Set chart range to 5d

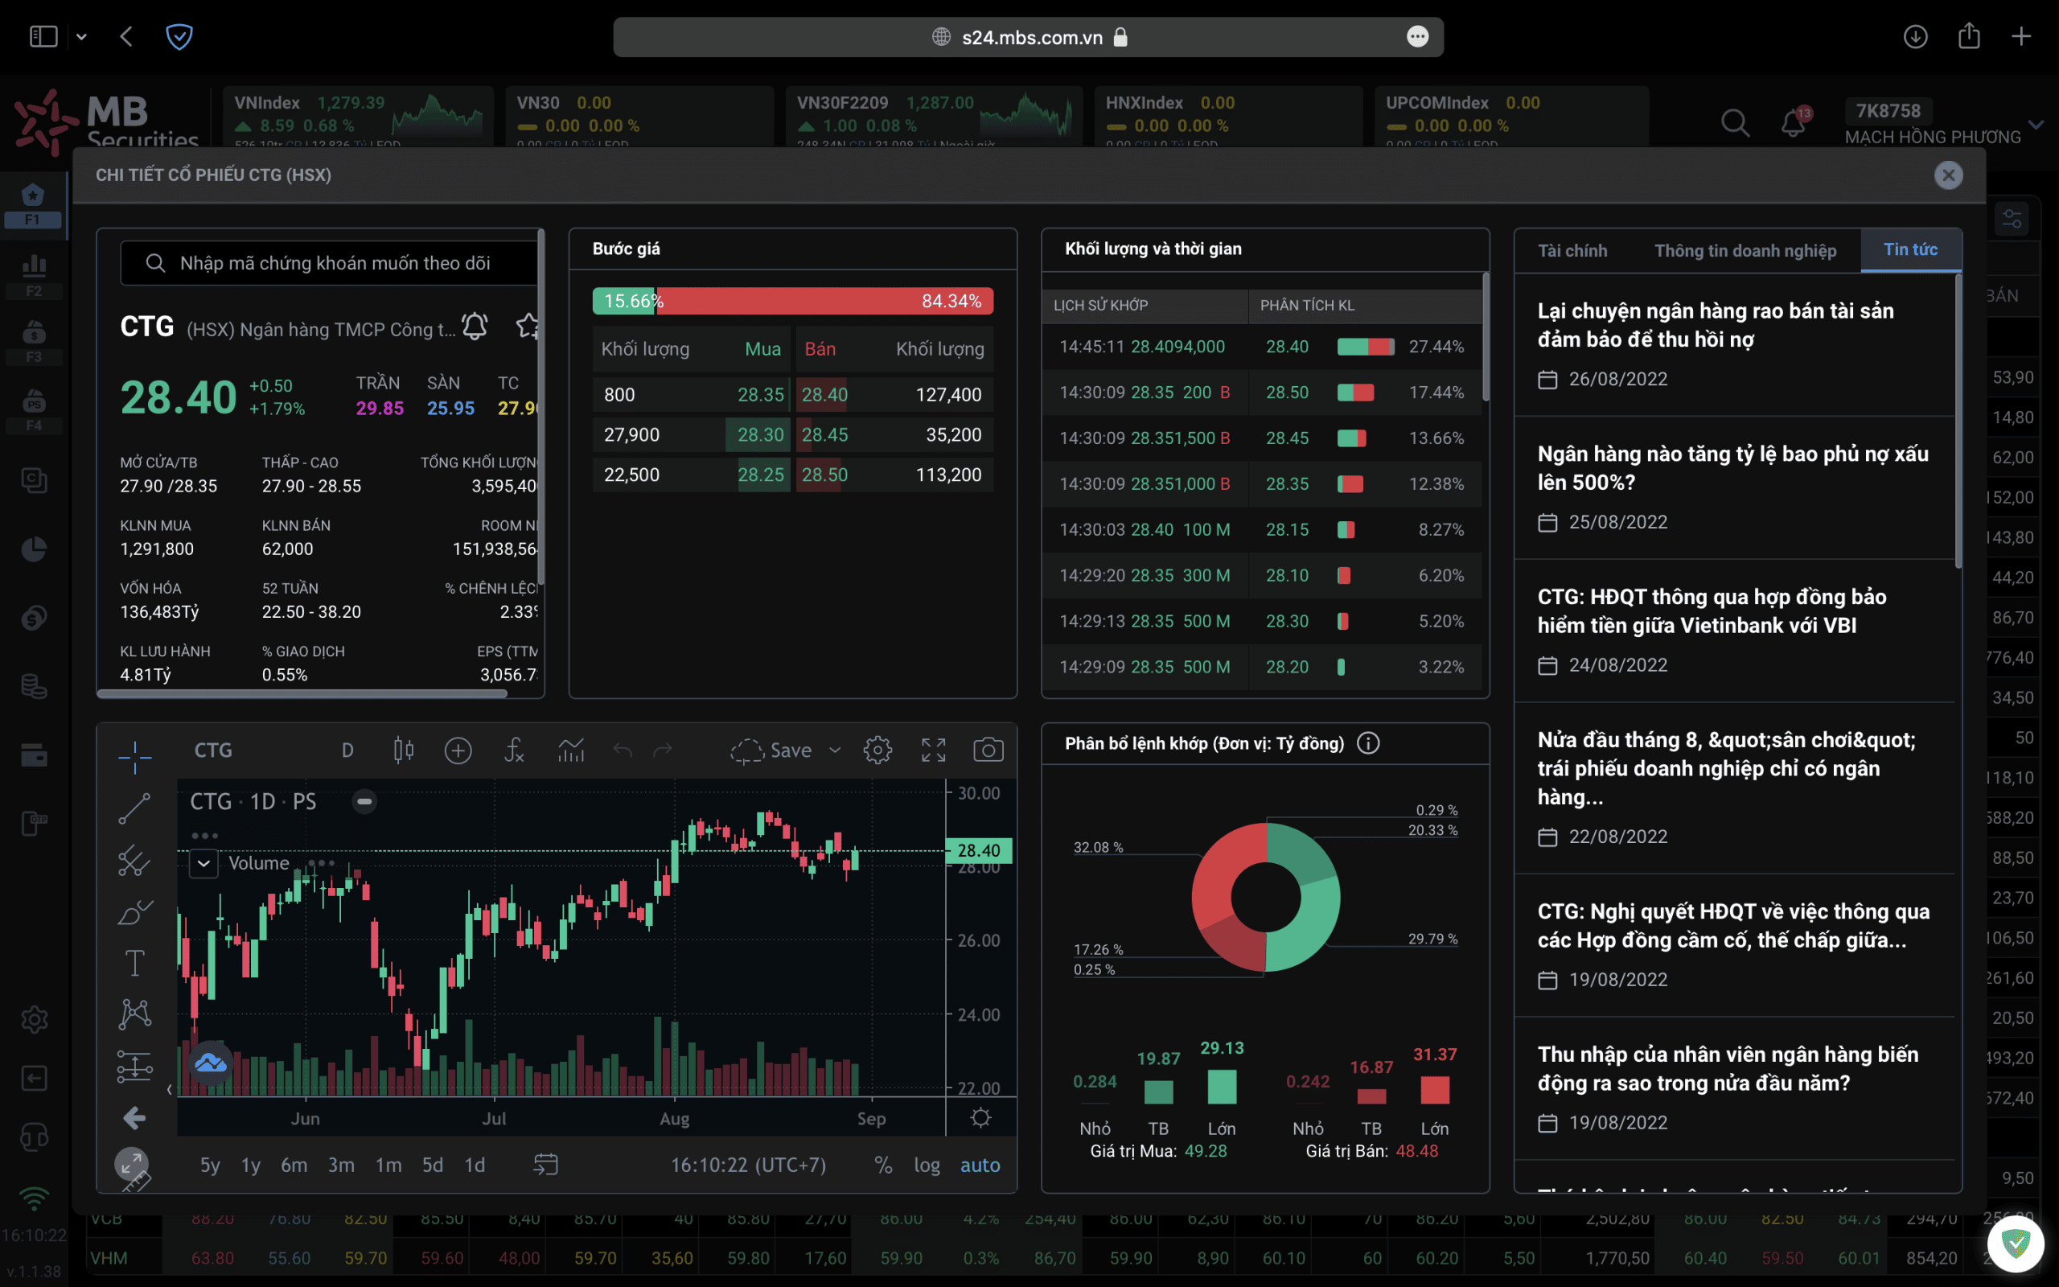pyautogui.click(x=432, y=1165)
